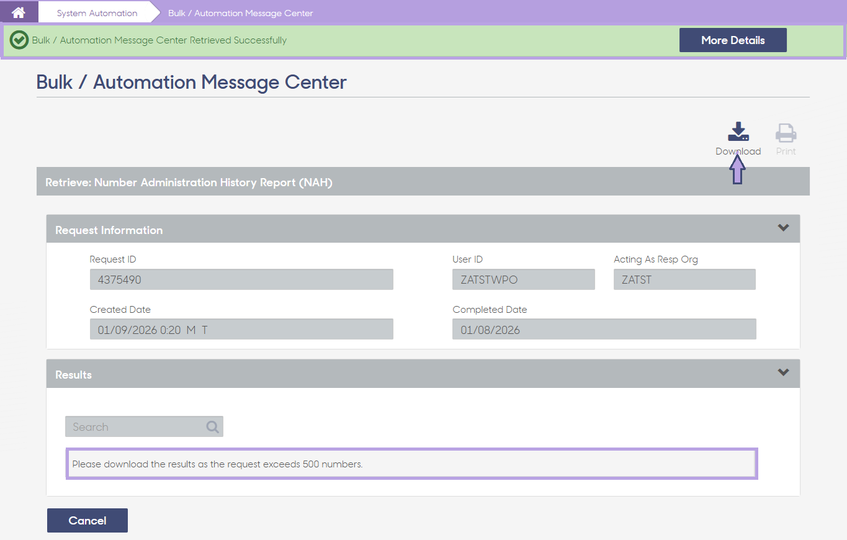Click the Bulk / Automation Message Center title
The width and height of the screenshot is (847, 540).
click(x=192, y=82)
